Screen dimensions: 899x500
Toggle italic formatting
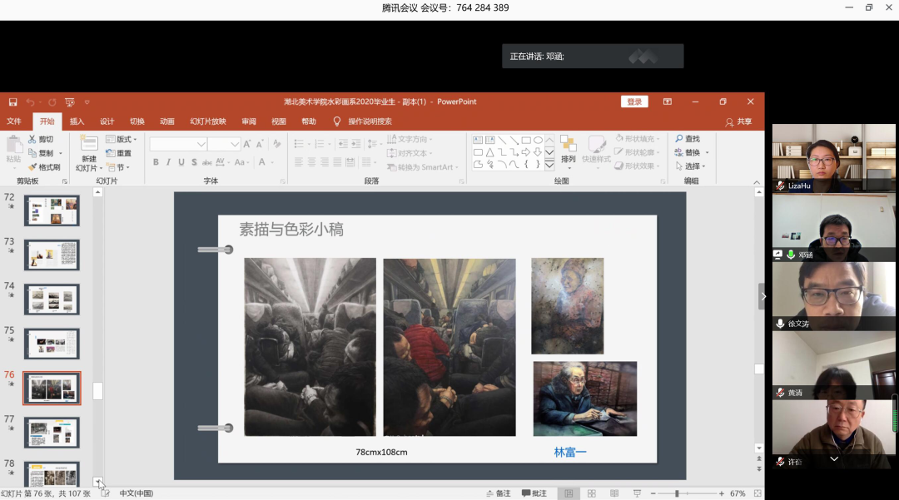pos(168,162)
